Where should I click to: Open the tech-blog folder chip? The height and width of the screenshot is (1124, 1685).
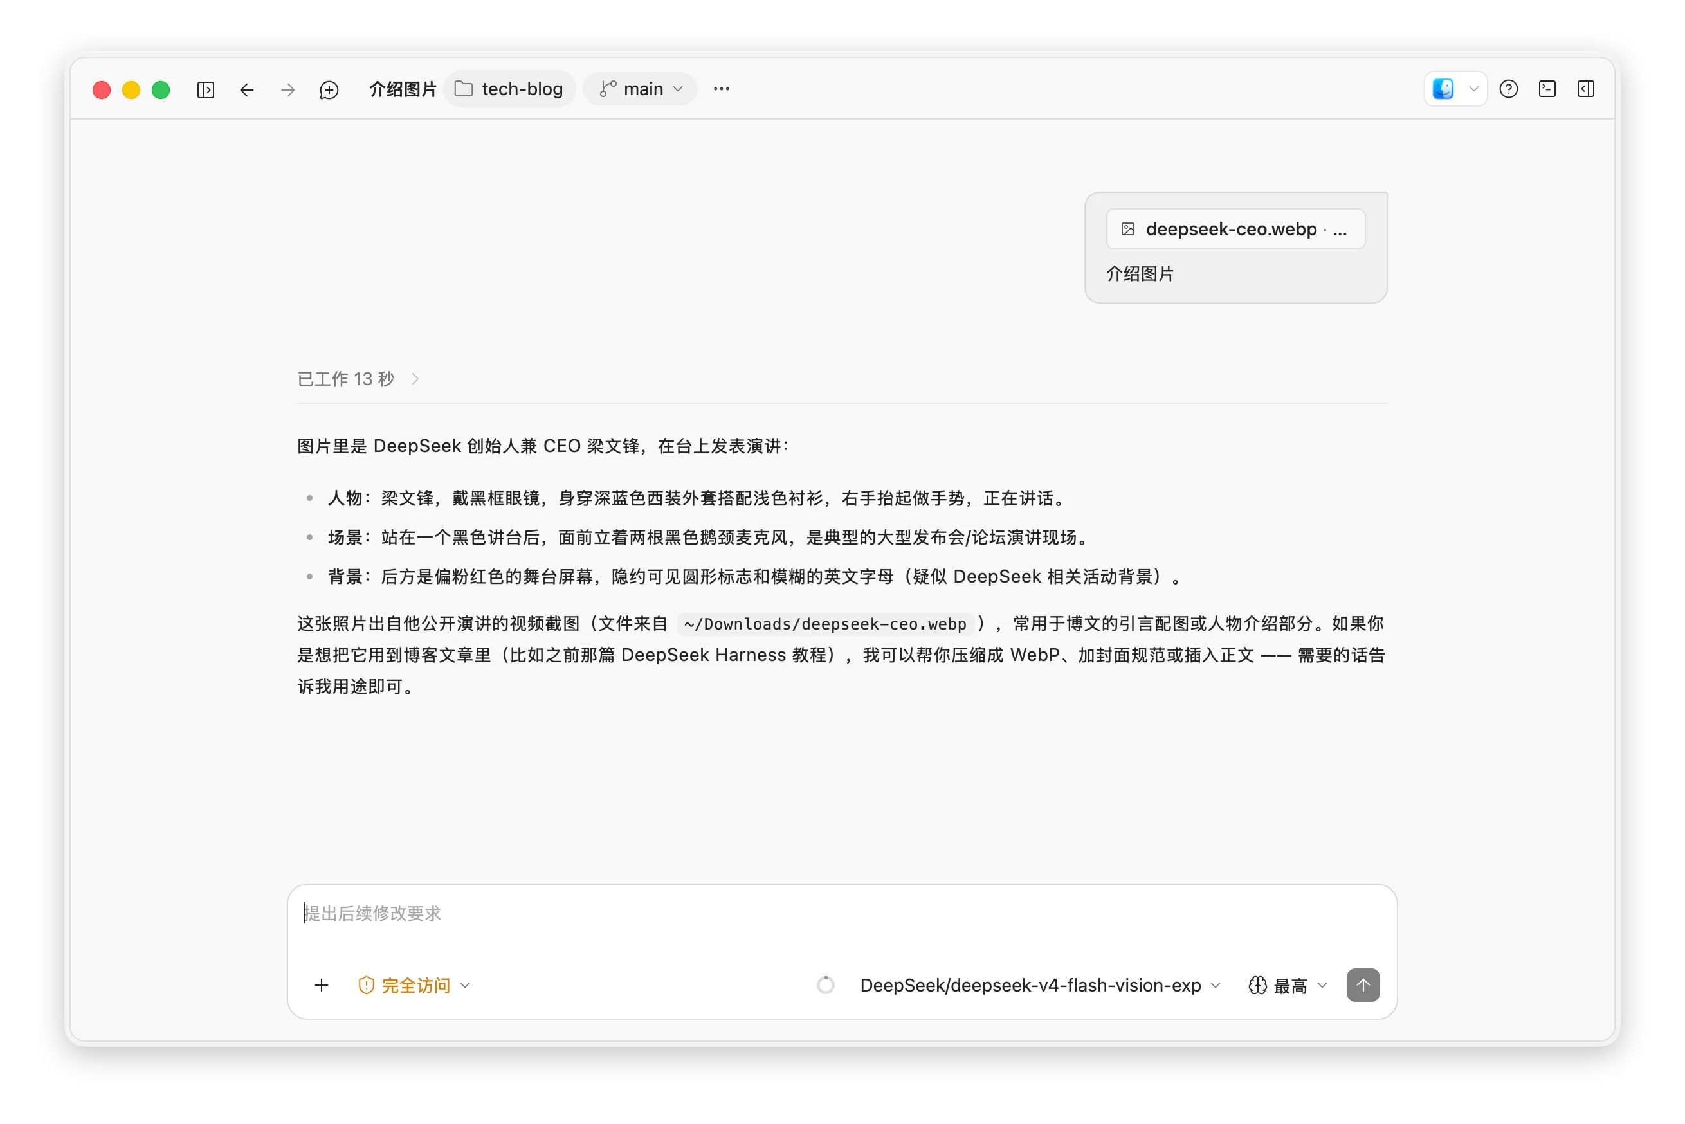[509, 89]
